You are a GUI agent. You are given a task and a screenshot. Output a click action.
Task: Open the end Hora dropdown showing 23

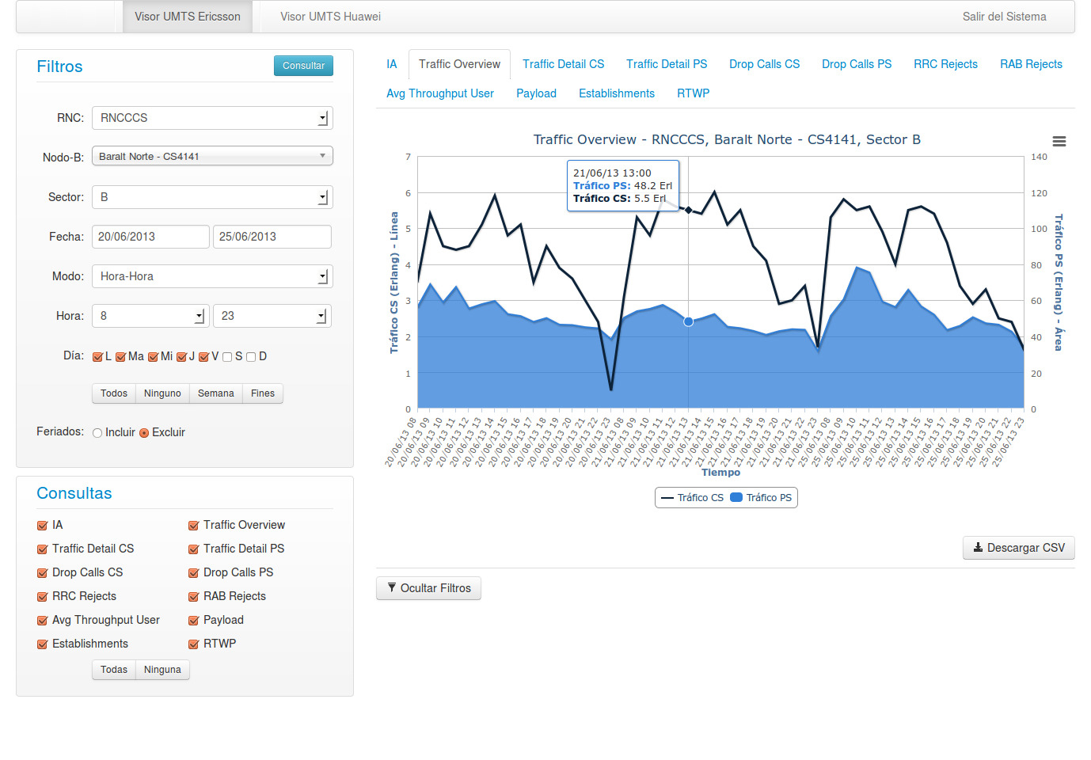click(x=272, y=316)
